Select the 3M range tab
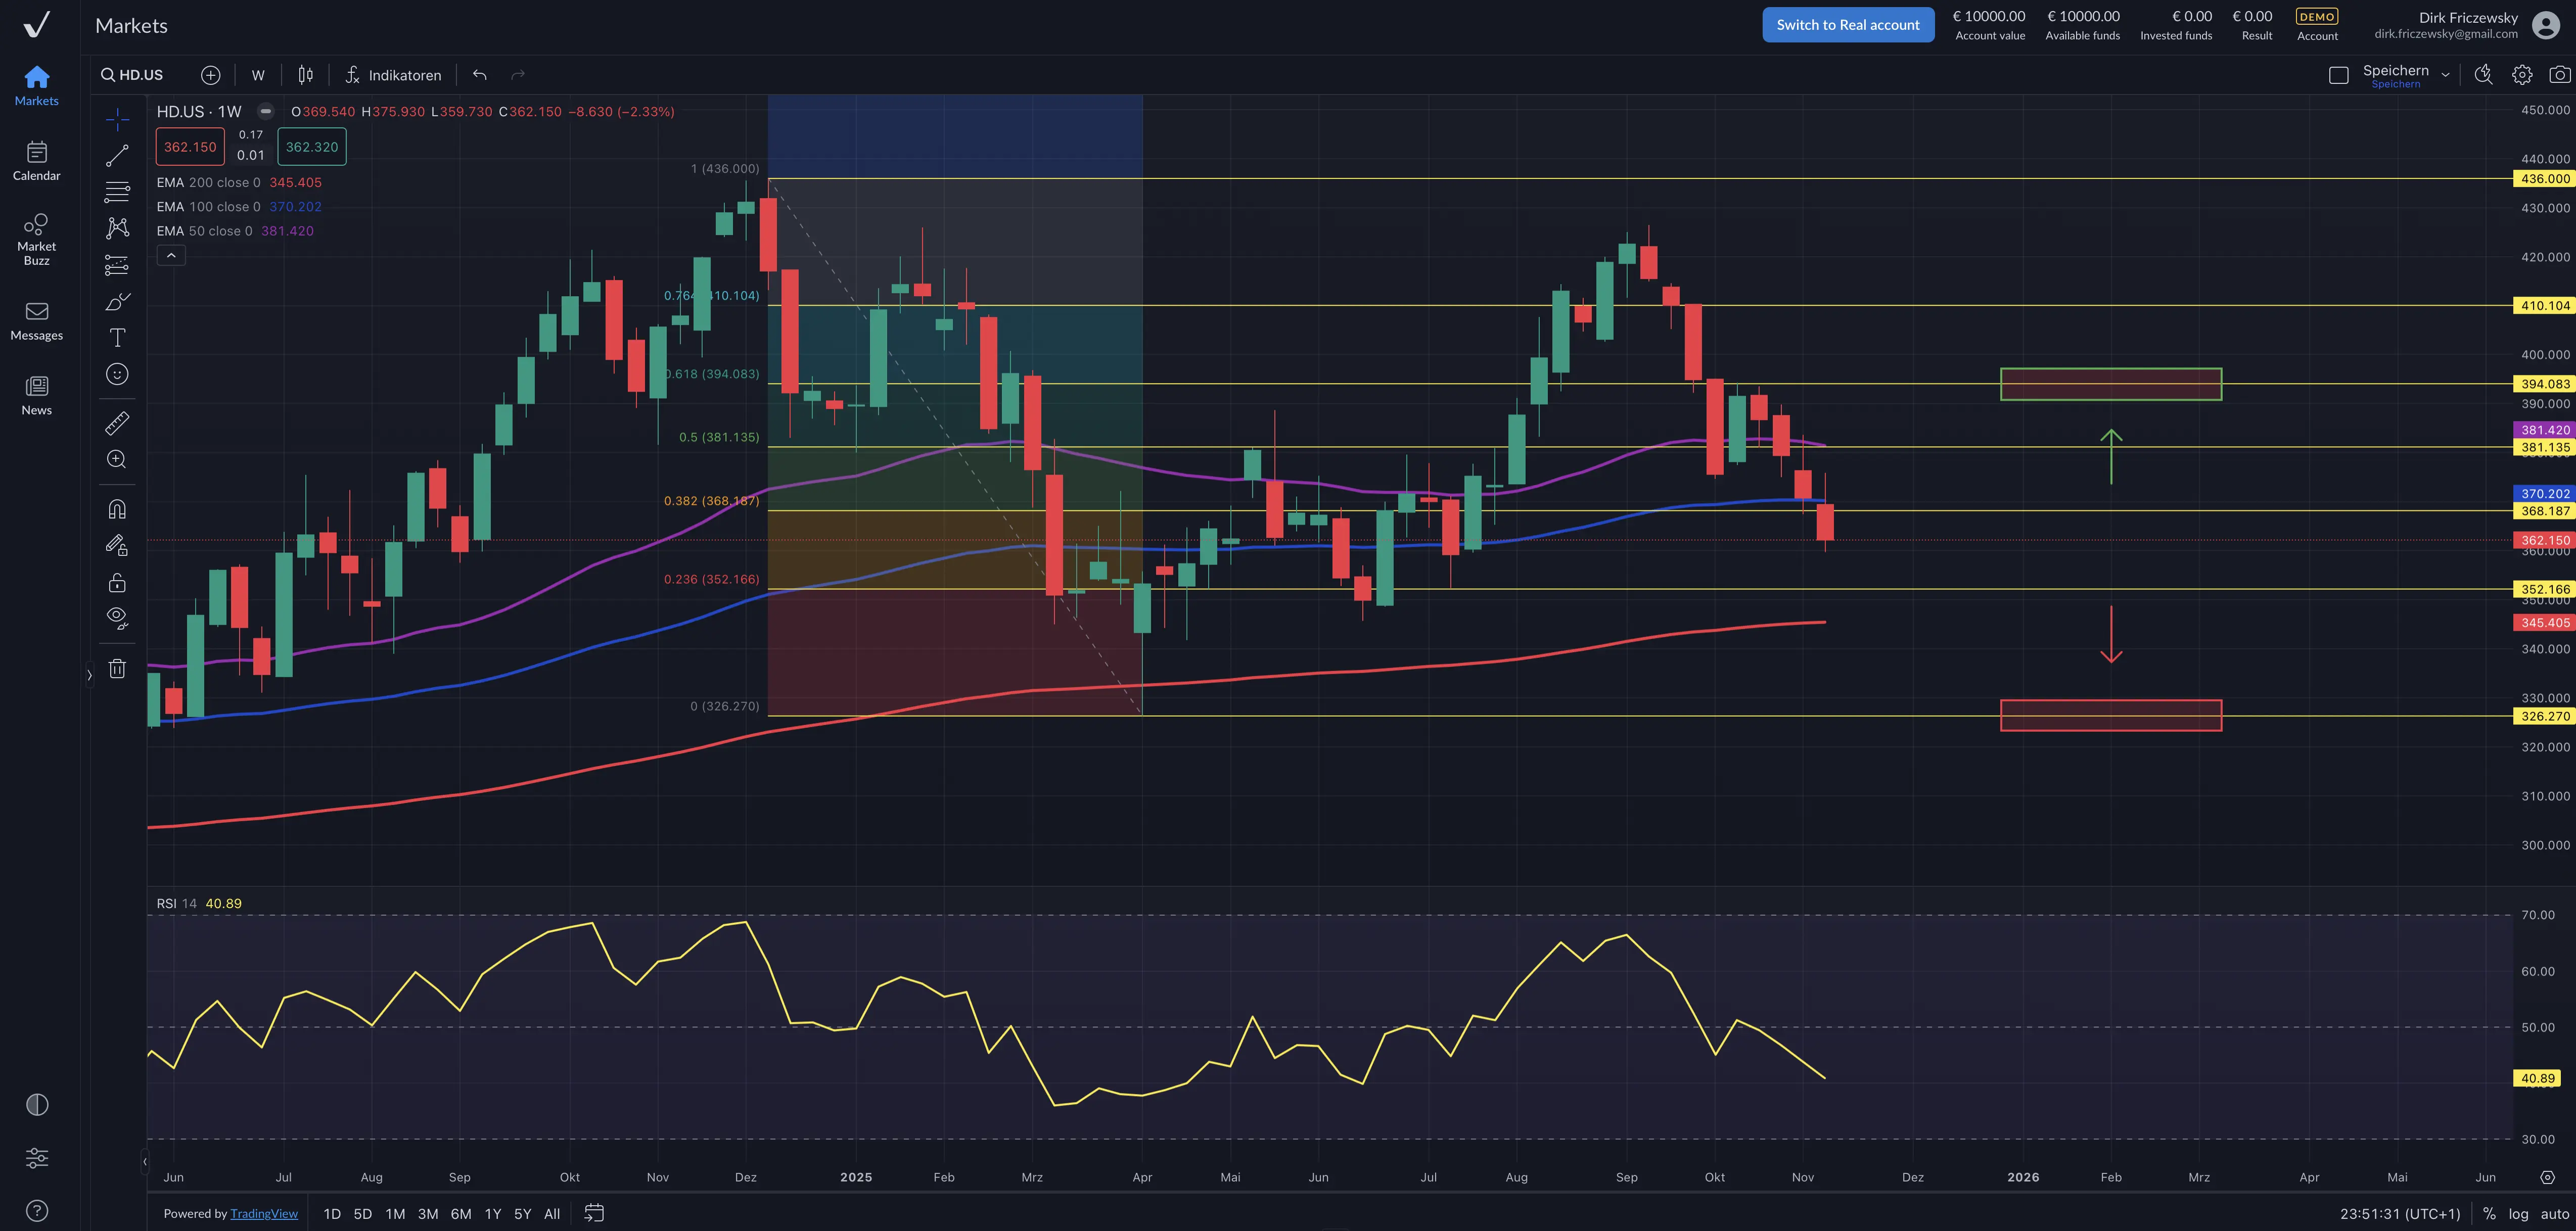2576x1231 pixels. (428, 1213)
